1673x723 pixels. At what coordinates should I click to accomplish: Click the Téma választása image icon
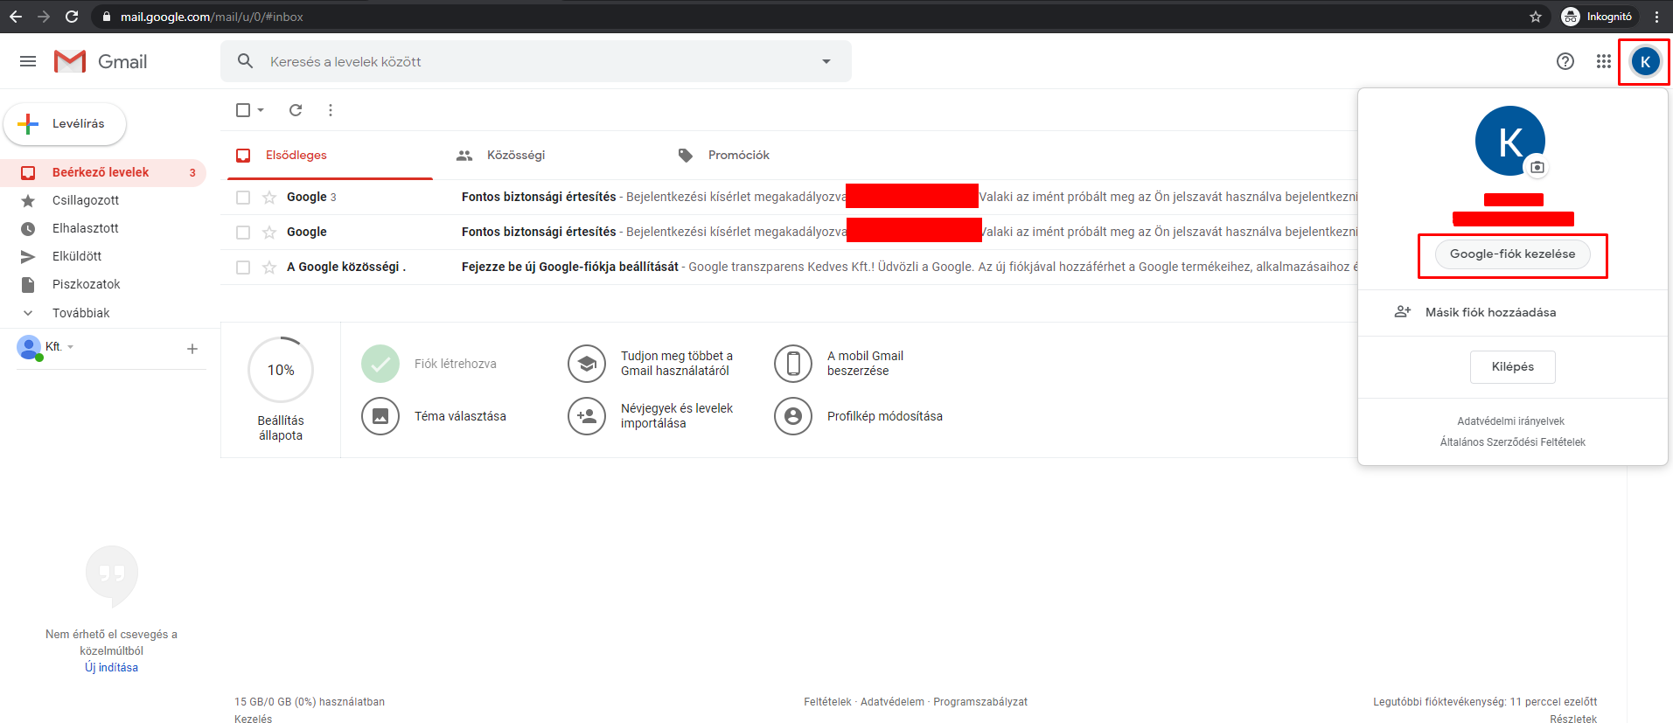380,416
